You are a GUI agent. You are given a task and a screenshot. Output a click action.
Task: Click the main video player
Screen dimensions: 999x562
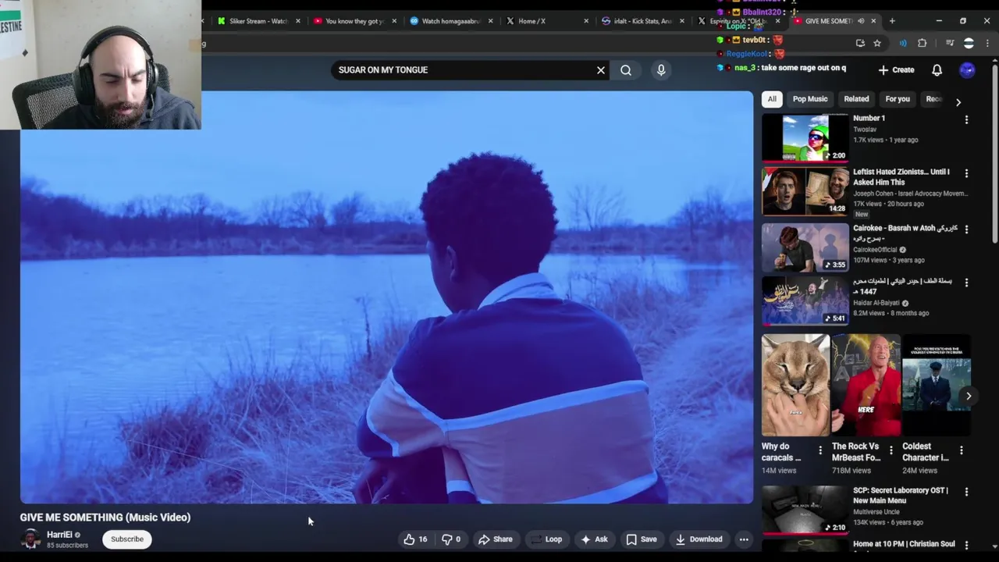pos(386,297)
